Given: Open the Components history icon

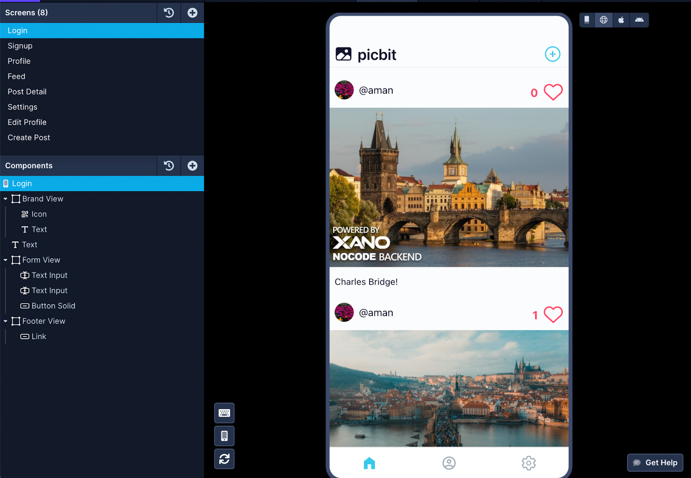Looking at the screenshot, I should [169, 166].
